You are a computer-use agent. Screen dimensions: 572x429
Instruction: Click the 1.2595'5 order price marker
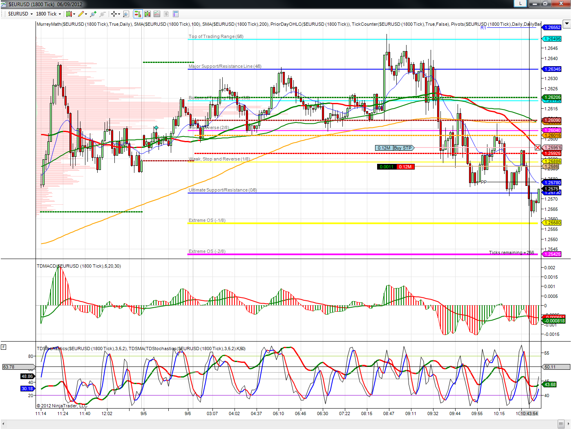[x=552, y=147]
